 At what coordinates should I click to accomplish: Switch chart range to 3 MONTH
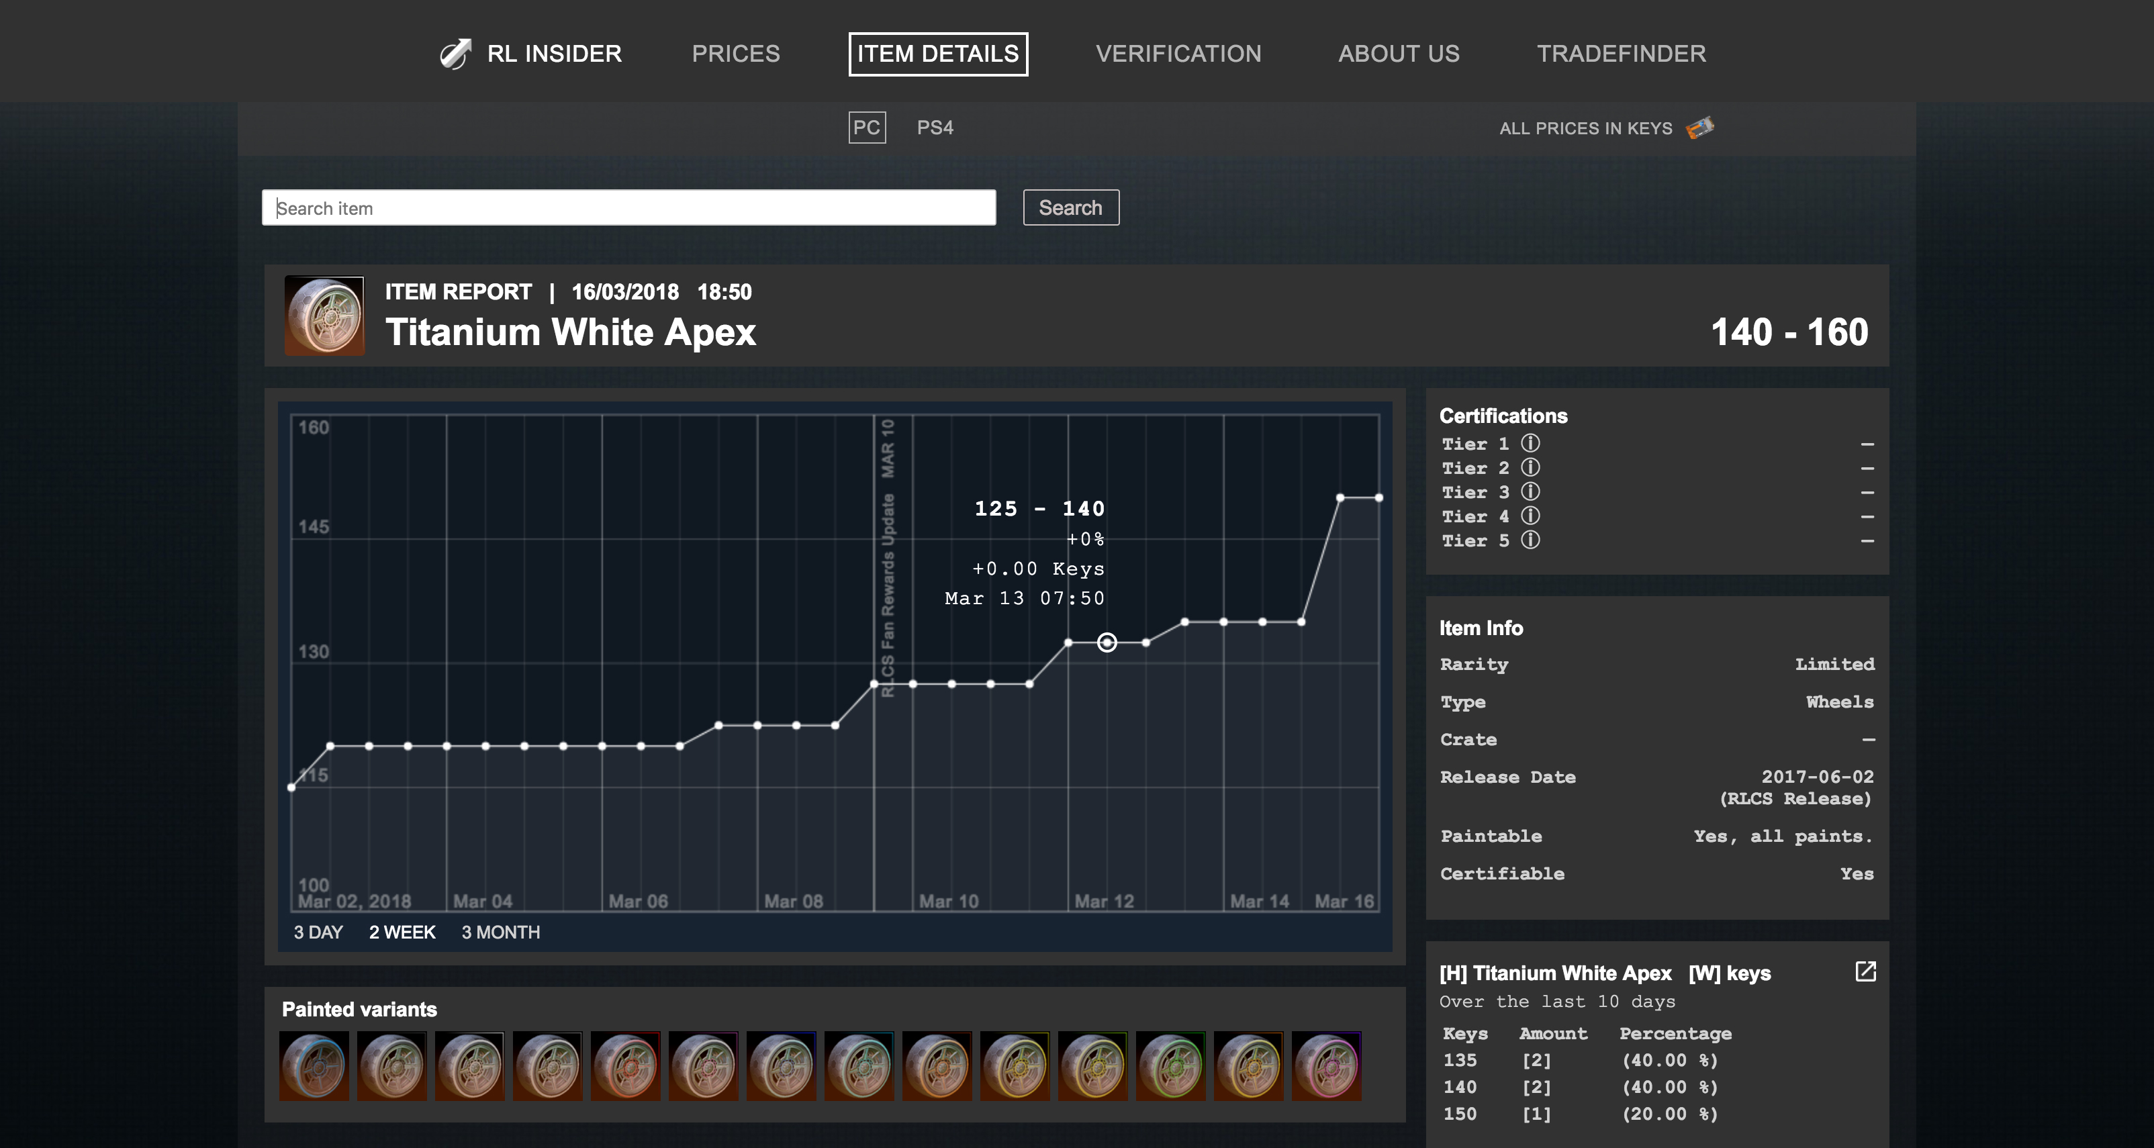pos(500,932)
